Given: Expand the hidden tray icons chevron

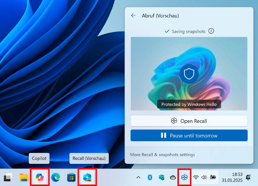Looking at the screenshot, I should pos(139,177).
